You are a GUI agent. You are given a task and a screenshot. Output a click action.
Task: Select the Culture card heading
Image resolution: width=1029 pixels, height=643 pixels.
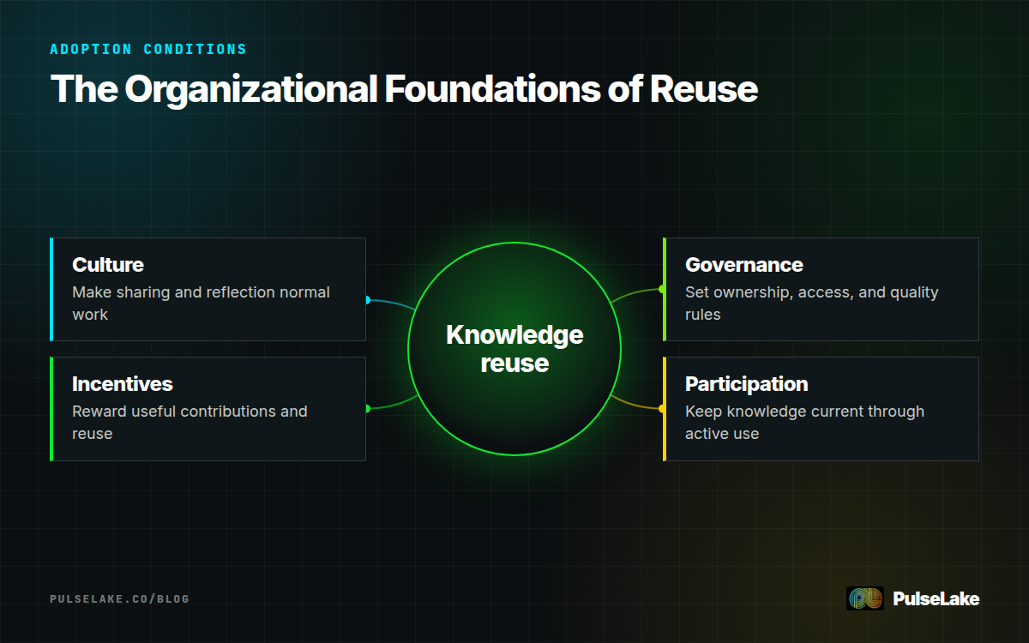click(x=108, y=264)
